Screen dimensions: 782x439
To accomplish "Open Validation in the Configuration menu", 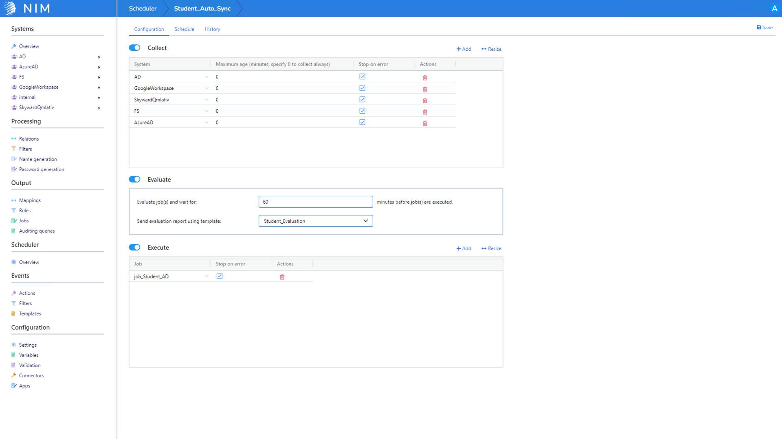I will [x=30, y=365].
